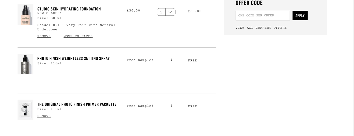
Task: Open The Original Photo Finish Primer Packette title
Action: pos(77,104)
